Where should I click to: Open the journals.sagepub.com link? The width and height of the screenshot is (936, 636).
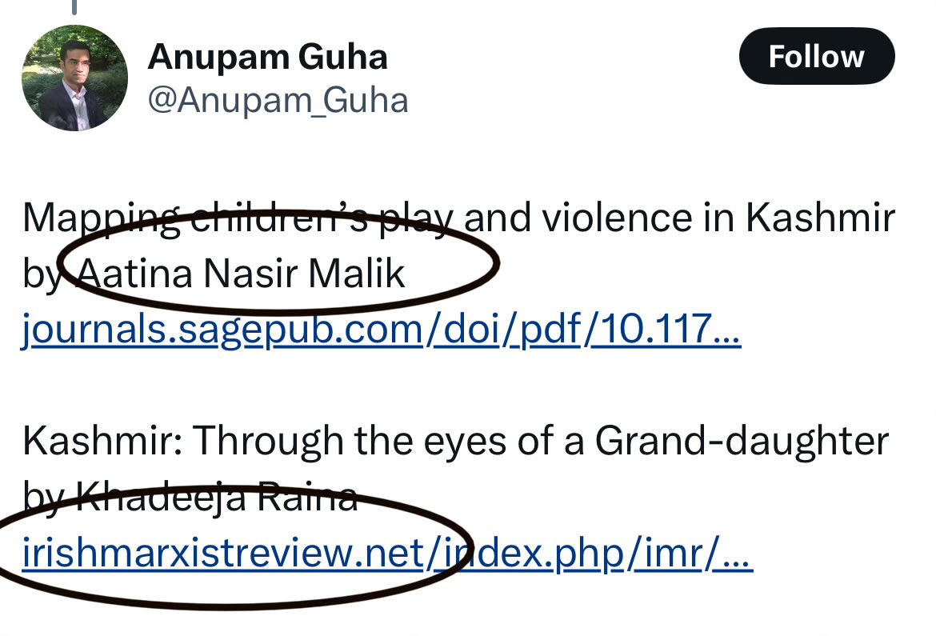(x=381, y=330)
